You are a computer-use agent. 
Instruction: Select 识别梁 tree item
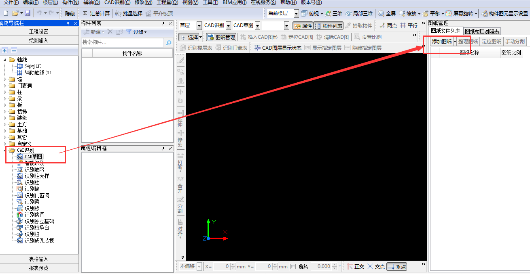pos(28,202)
